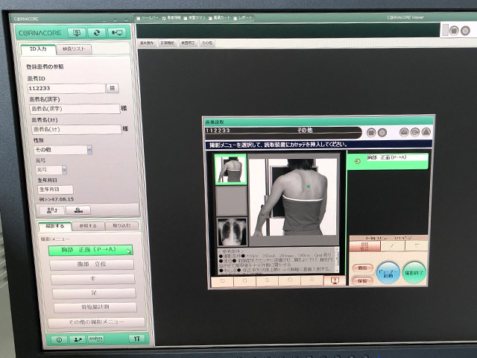
Task: Select the 手 exam button
Action: [x=92, y=279]
